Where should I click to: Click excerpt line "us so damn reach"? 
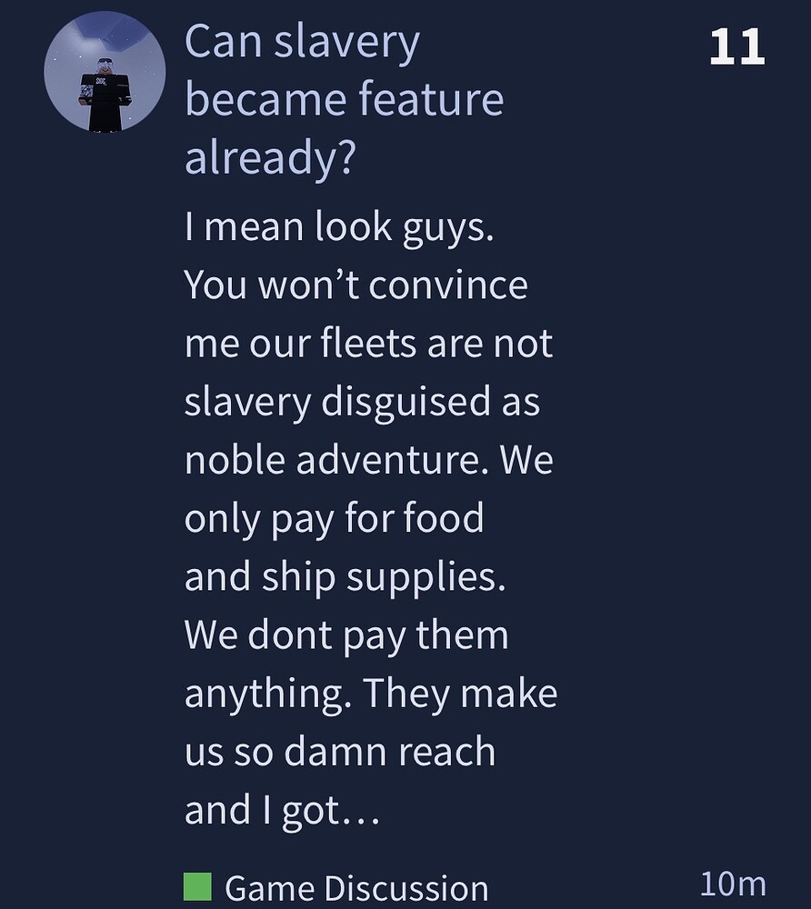339,752
